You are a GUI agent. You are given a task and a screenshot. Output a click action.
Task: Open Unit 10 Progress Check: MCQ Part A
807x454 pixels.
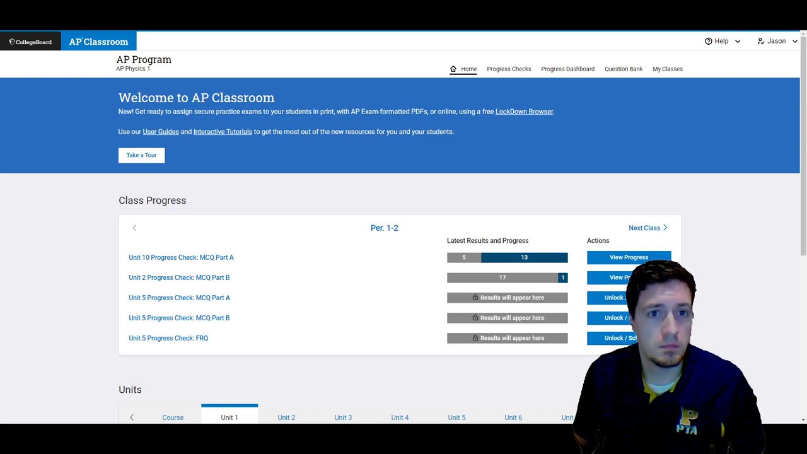(181, 257)
